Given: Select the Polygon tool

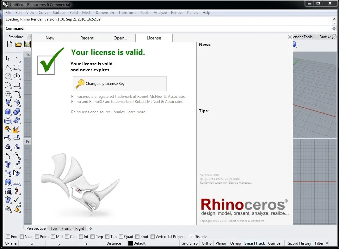Looking at the screenshot, I should pos(8,94).
